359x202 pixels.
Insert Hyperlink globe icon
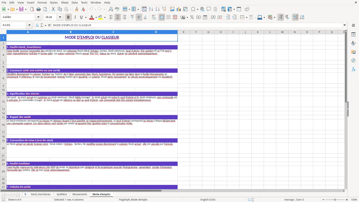click(202, 9)
